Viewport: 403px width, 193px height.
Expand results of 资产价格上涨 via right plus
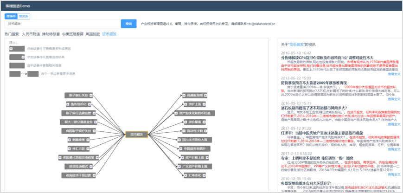[207, 158]
